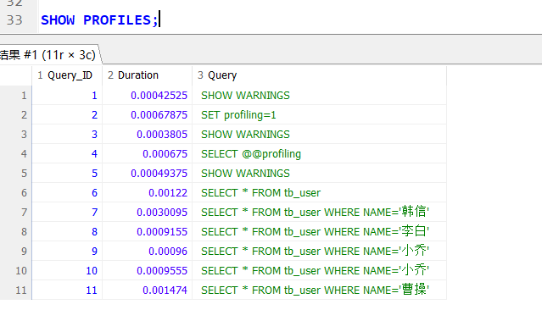Image resolution: width=542 pixels, height=332 pixels.
Task: Click Query_ID cell with value 8
Action: (67, 231)
